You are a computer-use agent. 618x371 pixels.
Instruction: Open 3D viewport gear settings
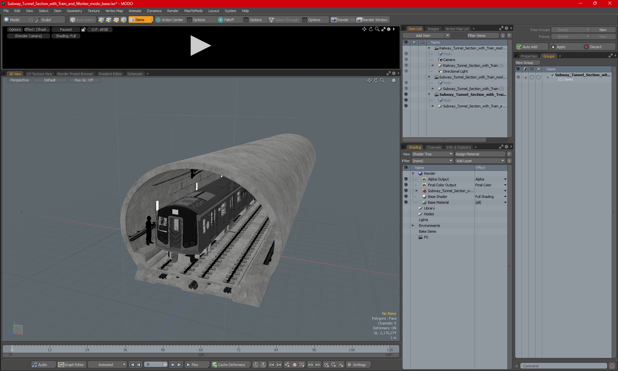coord(394,80)
